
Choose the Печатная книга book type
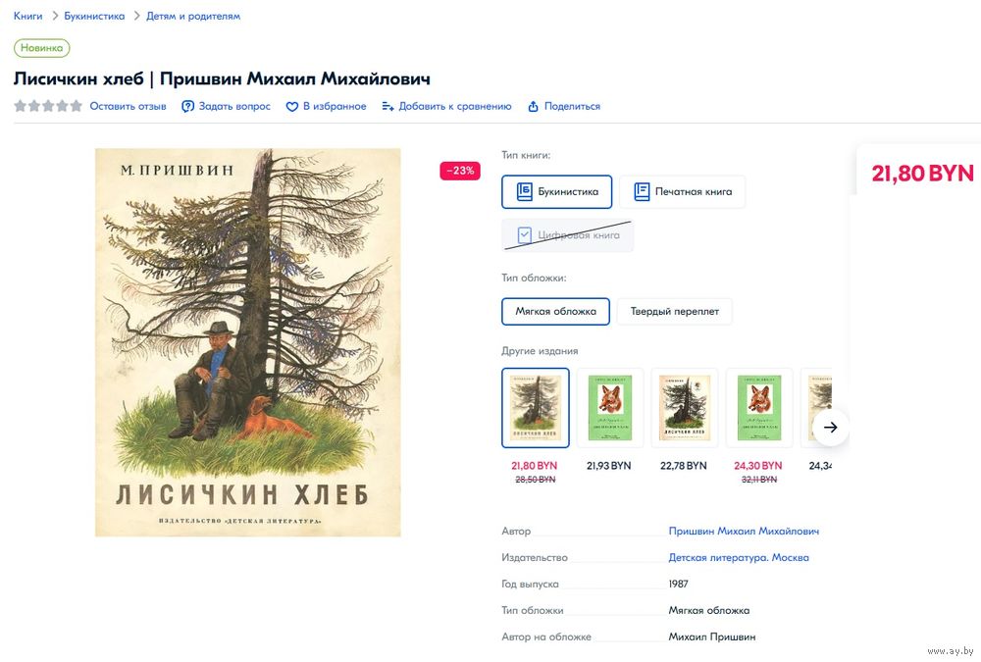pyautogui.click(x=682, y=191)
